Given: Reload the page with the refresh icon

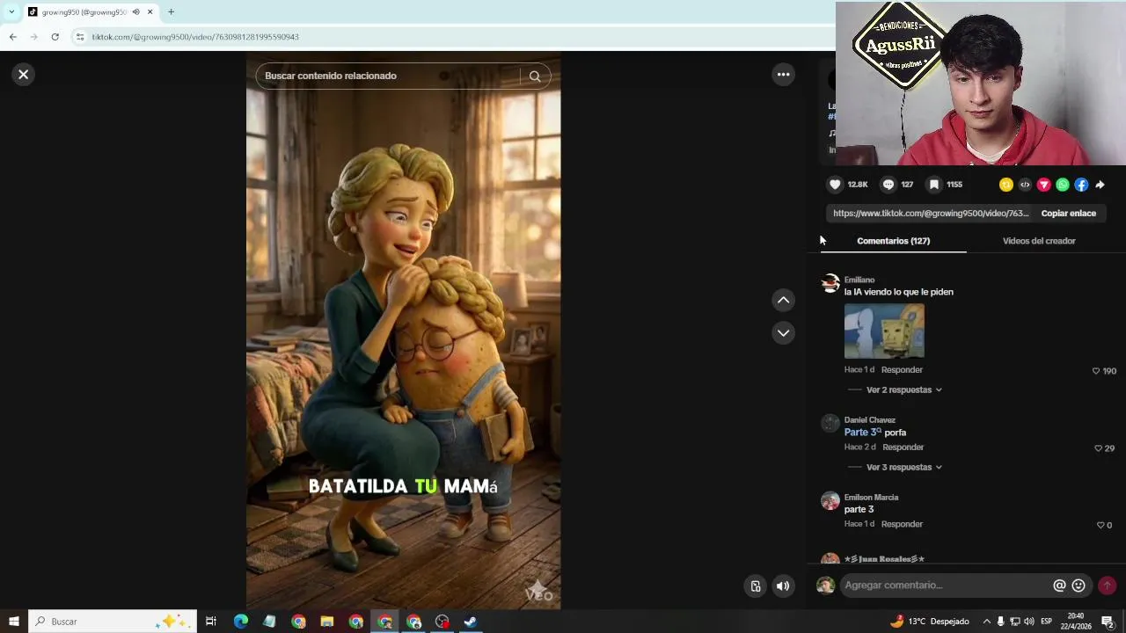Looking at the screenshot, I should (55, 37).
